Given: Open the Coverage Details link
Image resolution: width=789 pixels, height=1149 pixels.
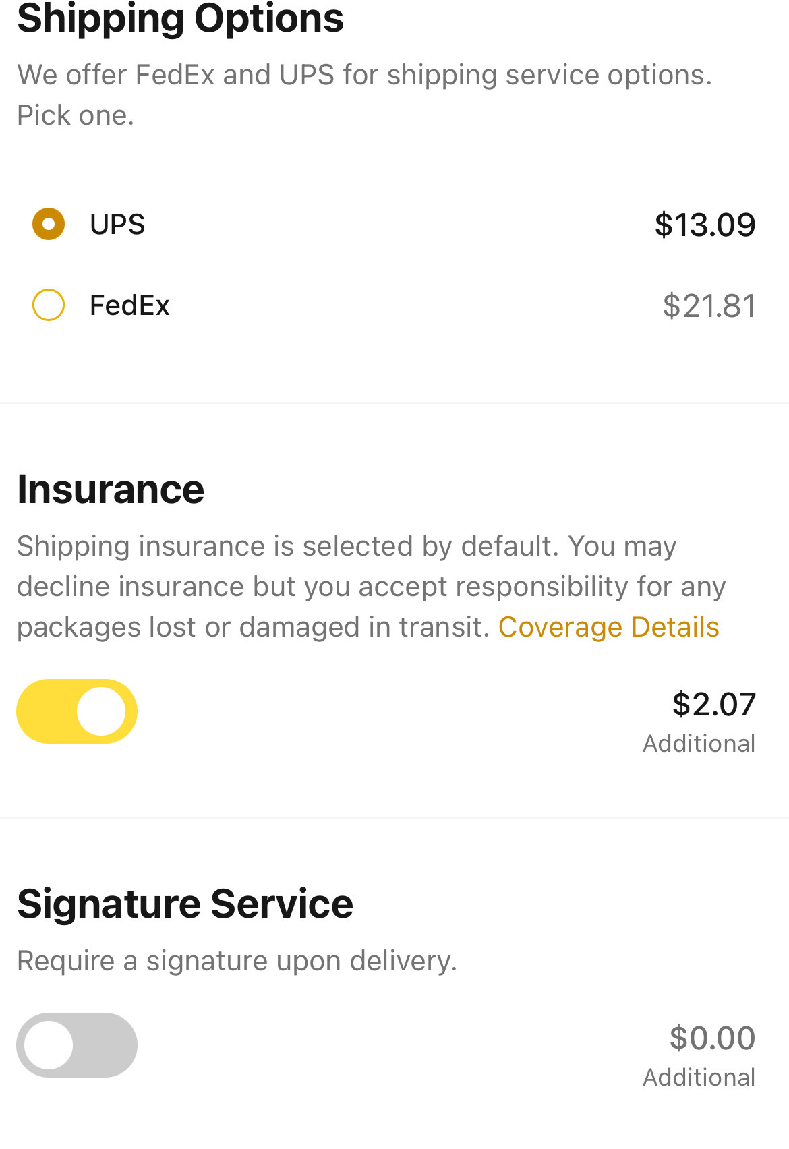Looking at the screenshot, I should coord(608,627).
